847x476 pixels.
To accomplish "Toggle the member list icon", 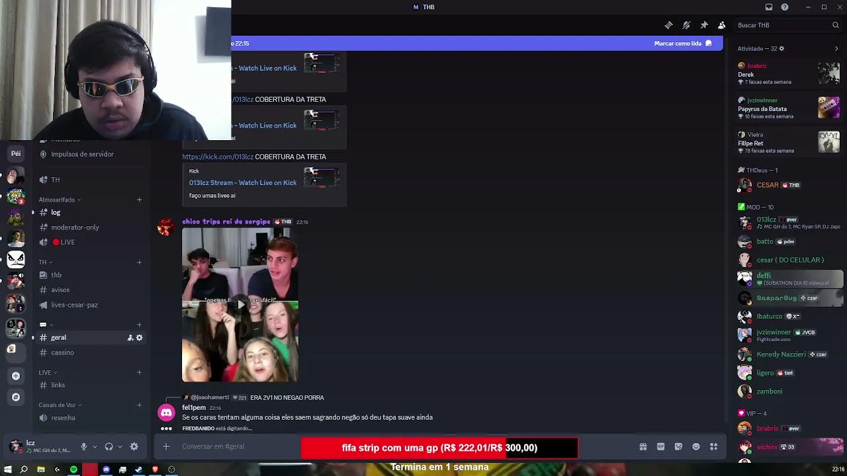I will tap(721, 25).
